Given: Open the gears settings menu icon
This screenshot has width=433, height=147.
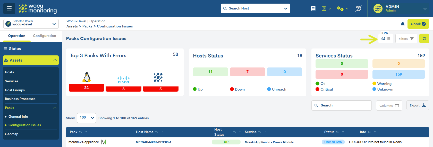Looking at the screenshot, I should pos(340,9).
